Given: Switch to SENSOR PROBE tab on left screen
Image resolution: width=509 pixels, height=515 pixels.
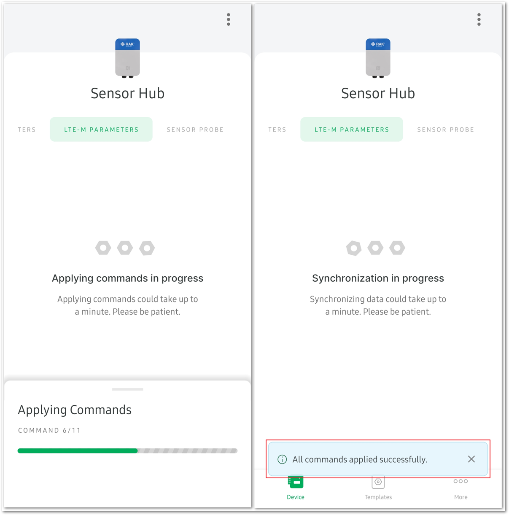Looking at the screenshot, I should [x=195, y=129].
